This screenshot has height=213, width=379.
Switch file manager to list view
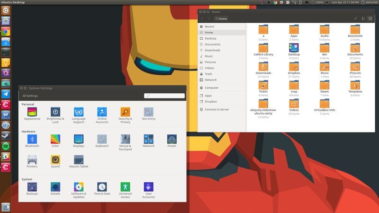(363, 18)
